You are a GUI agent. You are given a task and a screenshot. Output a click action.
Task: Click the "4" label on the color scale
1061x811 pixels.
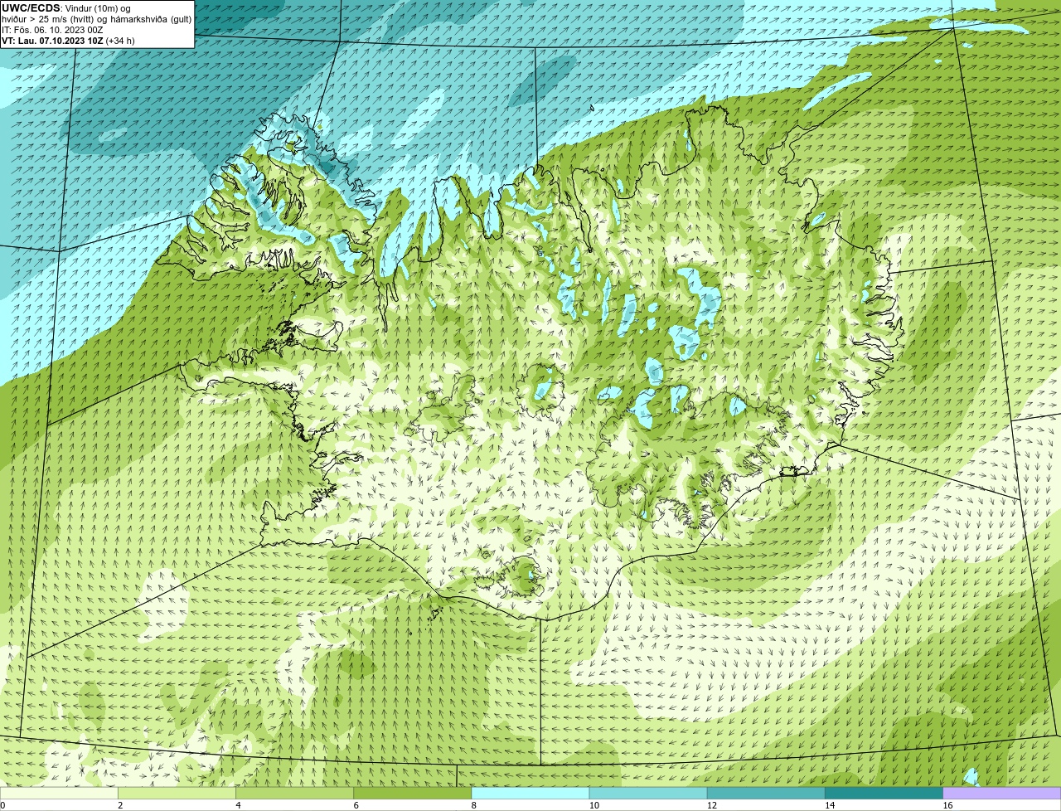tap(238, 805)
